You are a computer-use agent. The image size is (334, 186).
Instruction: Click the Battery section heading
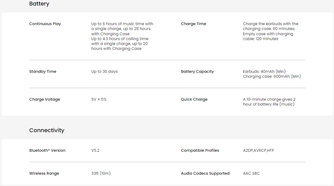39,4
